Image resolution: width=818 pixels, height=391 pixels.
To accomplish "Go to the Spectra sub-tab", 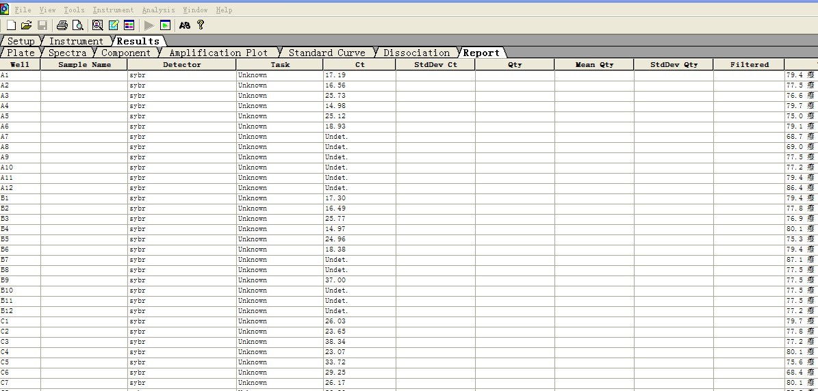I will coord(68,53).
